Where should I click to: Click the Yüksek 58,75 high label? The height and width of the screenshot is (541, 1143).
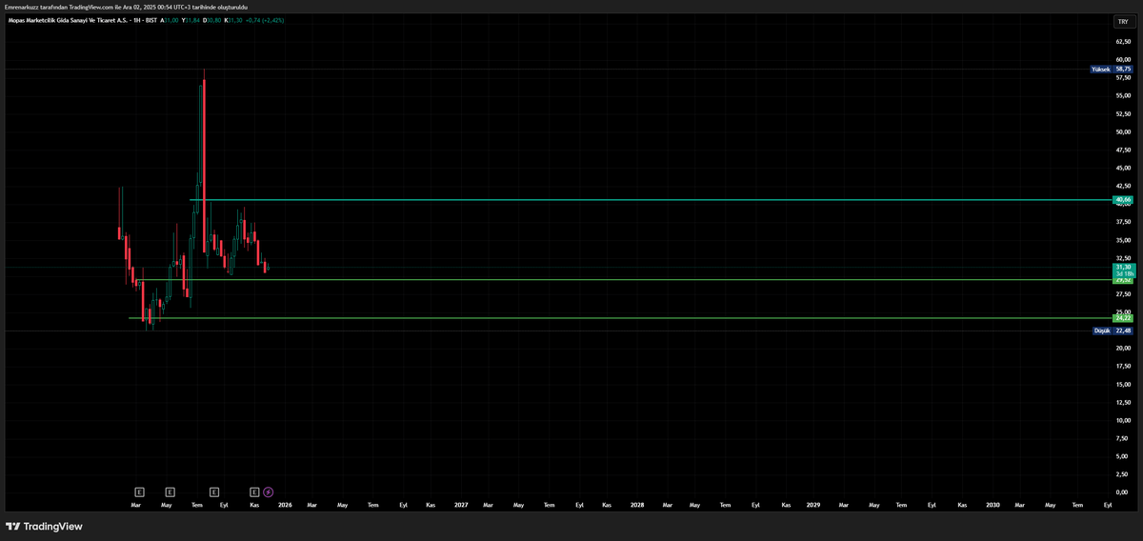(1113, 70)
